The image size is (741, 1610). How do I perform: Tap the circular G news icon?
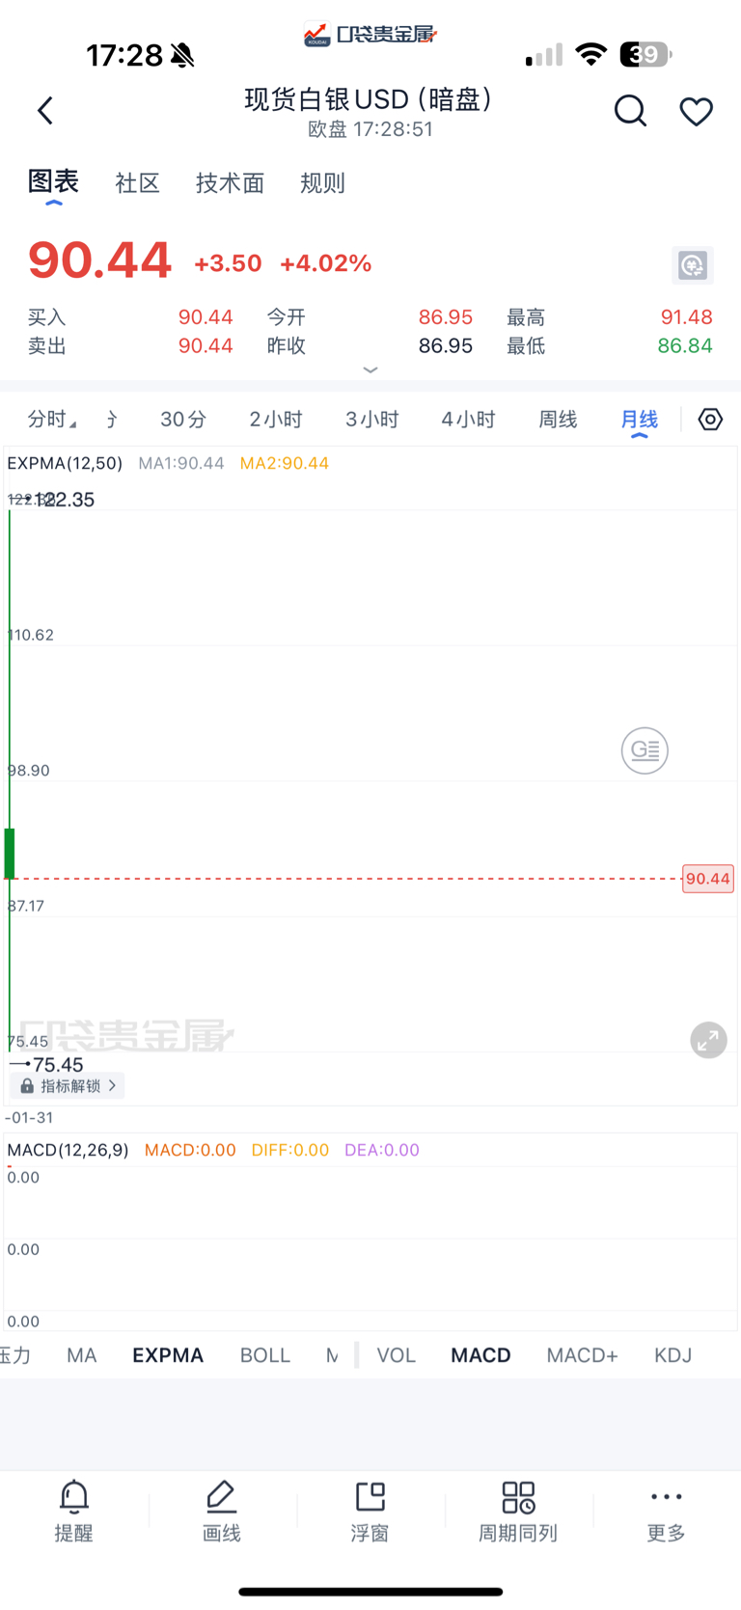[x=645, y=750]
